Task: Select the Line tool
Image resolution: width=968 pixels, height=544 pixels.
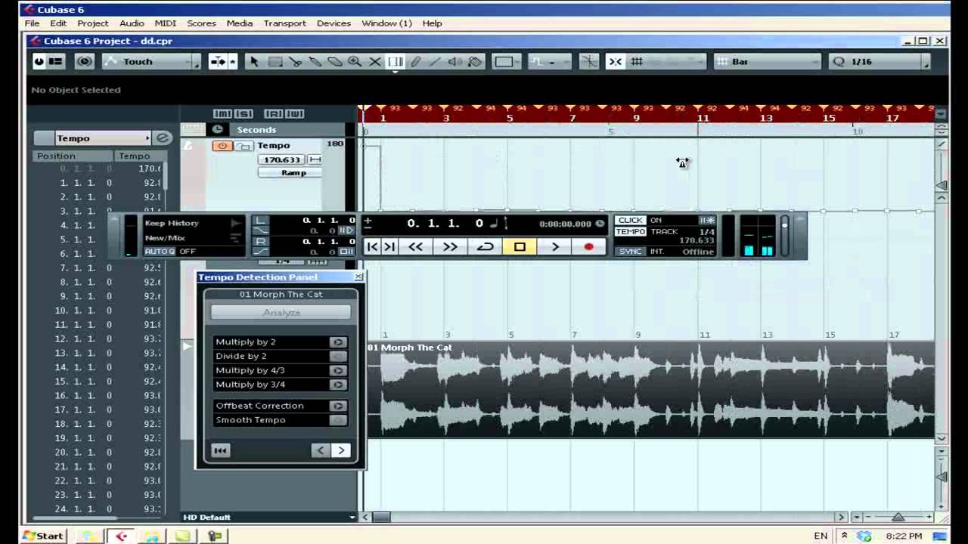Action: point(435,62)
